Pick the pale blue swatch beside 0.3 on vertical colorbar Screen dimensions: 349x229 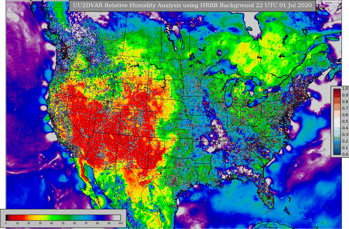pyautogui.click(x=337, y=133)
